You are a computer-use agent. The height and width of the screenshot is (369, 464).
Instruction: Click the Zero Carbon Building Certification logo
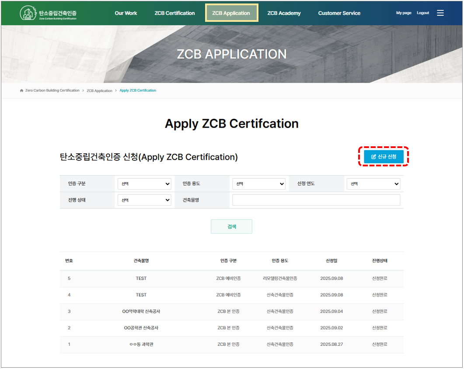49,13
